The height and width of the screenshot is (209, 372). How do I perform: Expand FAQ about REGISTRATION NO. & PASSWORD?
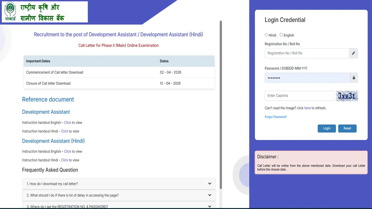pyautogui.click(x=119, y=206)
